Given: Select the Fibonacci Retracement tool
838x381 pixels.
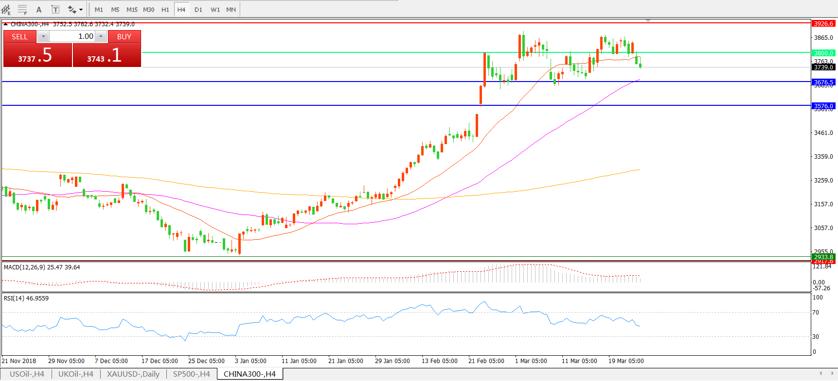Looking at the screenshot, I should (x=22, y=9).
